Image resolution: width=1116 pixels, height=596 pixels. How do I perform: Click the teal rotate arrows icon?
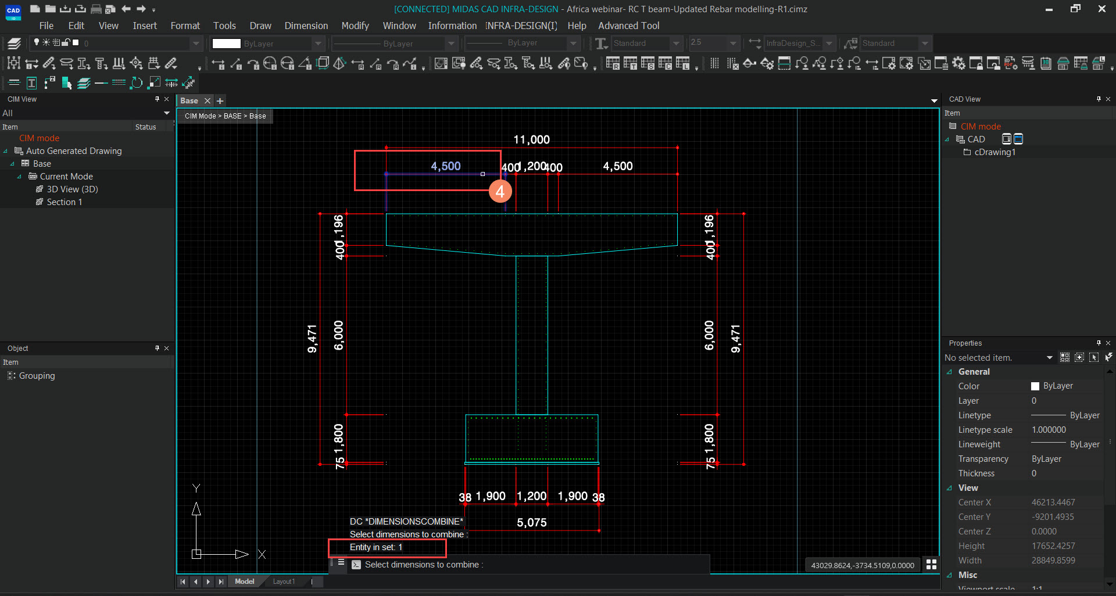click(x=136, y=83)
